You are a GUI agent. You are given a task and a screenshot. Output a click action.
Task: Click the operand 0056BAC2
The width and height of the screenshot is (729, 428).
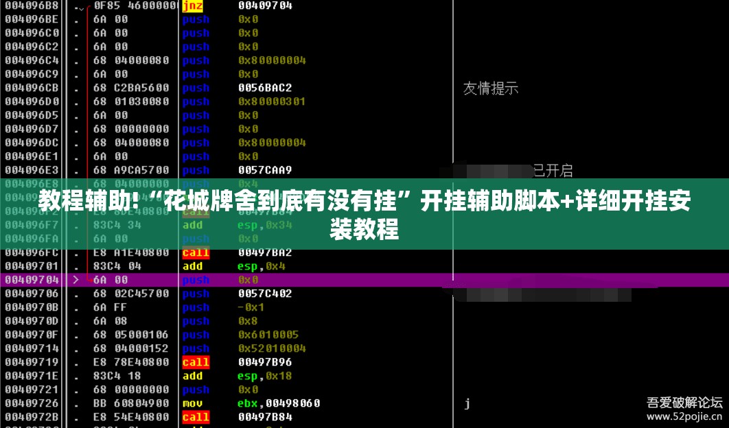pos(265,88)
